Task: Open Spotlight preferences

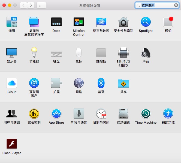Action: (x=146, y=22)
